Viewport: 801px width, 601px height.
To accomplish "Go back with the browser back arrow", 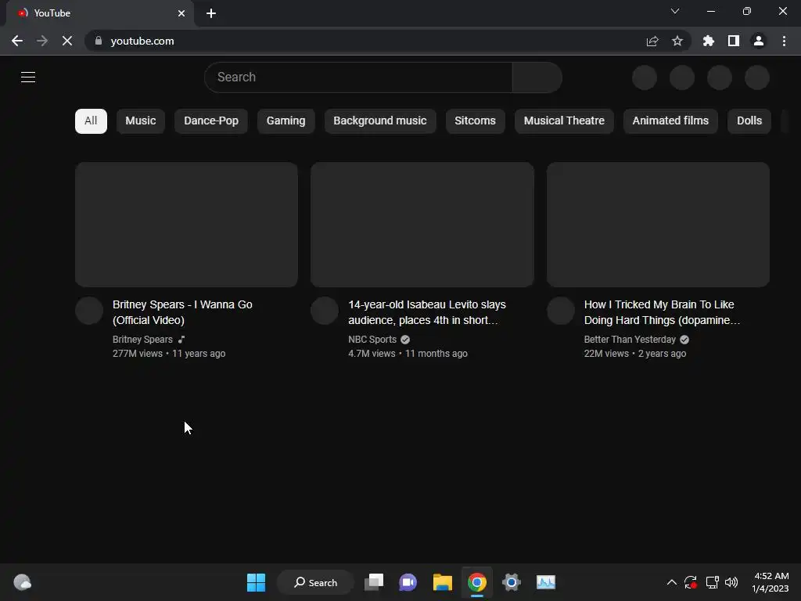I will click(x=17, y=41).
